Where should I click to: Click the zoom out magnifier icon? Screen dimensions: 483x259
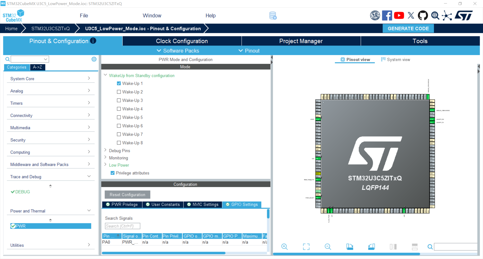tap(328, 247)
